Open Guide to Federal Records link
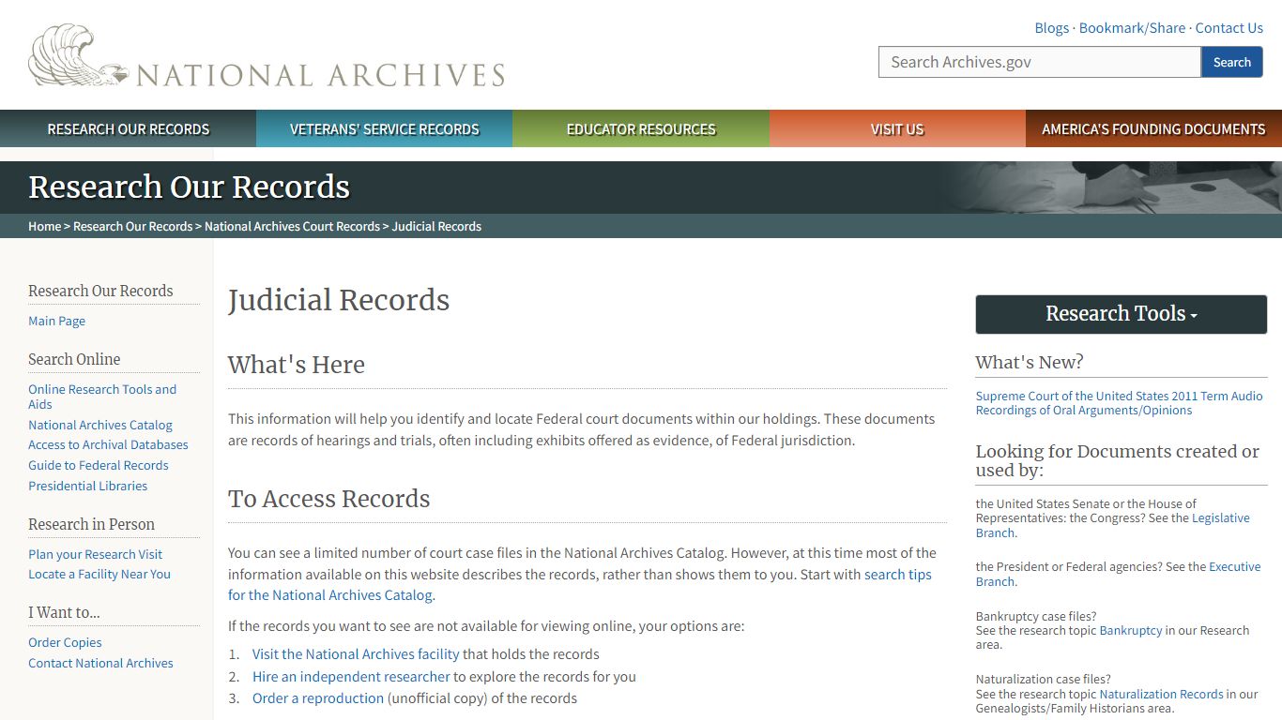Screen dimensions: 1282x720 pos(99,465)
